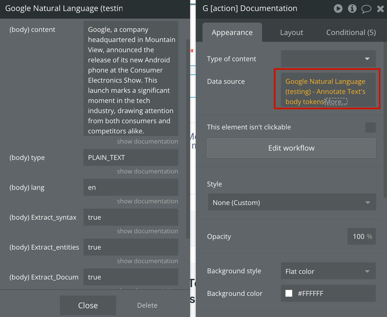This screenshot has height=317, width=387.
Task: Click the #FFFFFF background color value
Action: click(310, 294)
